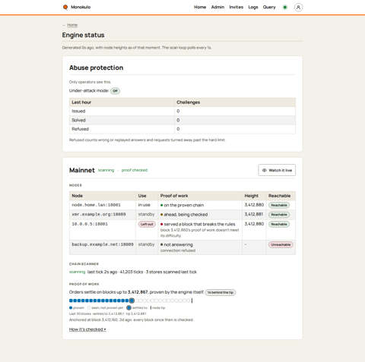
Task: Click the red dot beside 'served a block that breaks the rules'
Action: pyautogui.click(x=162, y=224)
